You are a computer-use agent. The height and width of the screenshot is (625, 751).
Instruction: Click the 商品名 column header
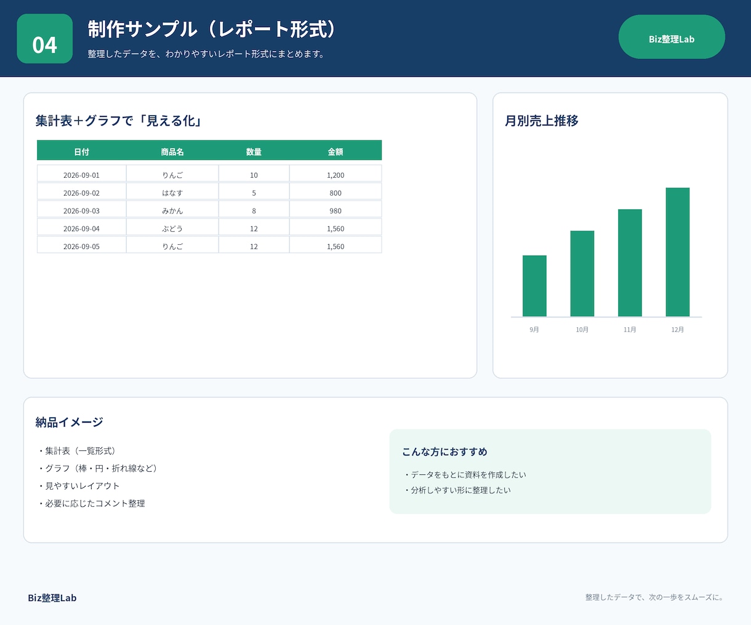pyautogui.click(x=172, y=151)
